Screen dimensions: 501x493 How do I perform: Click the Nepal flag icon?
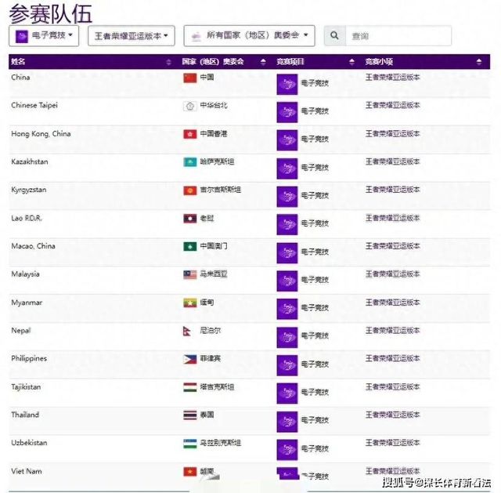(188, 331)
